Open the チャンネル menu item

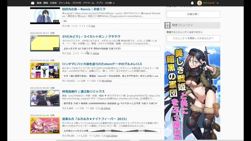pos(64,3)
